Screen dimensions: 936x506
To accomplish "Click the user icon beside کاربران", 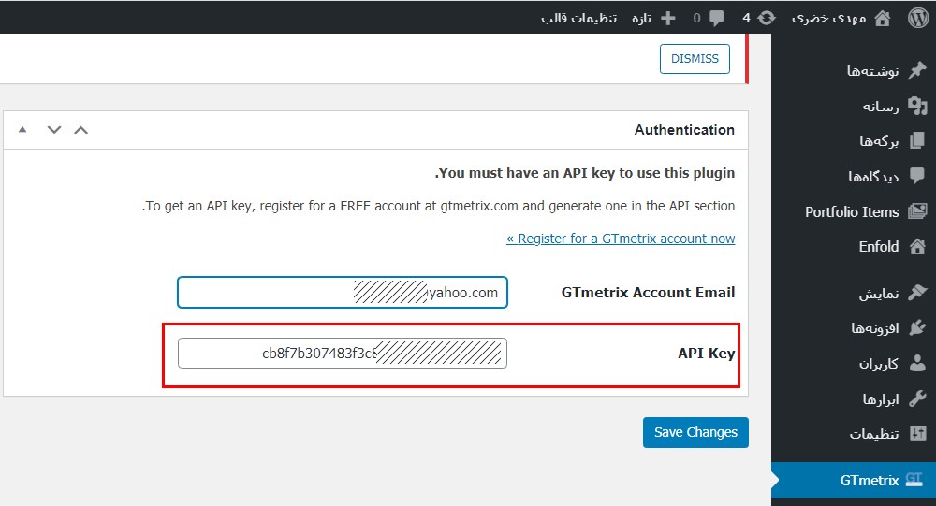I will 917,363.
